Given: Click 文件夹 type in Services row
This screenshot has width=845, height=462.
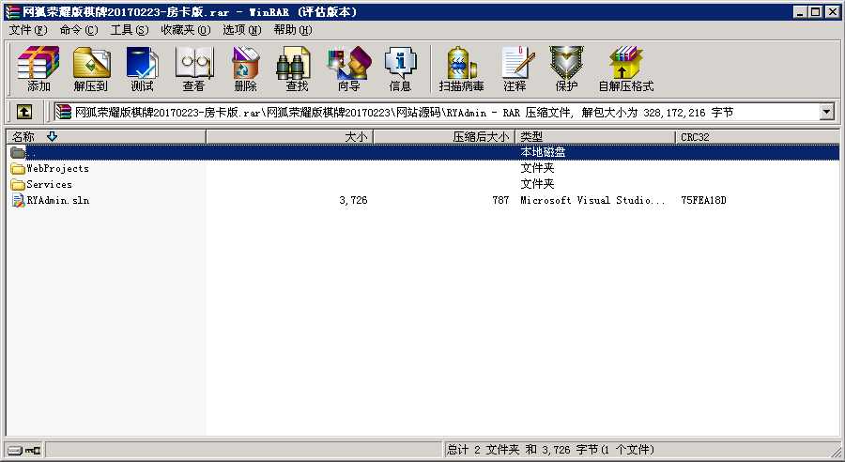Looking at the screenshot, I should click(x=537, y=184).
